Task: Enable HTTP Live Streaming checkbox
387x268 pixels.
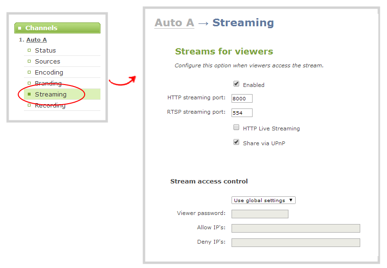Action: click(x=236, y=128)
